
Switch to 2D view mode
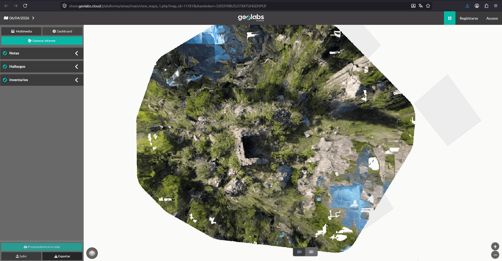[x=299, y=252]
